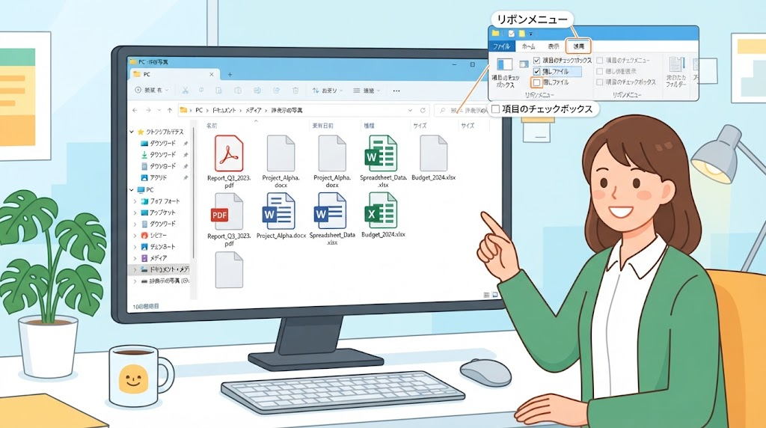Select the unnamed blank file icon
The image size is (766, 428).
pos(229,269)
